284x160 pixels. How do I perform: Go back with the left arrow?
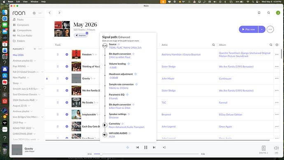(x=50, y=13)
